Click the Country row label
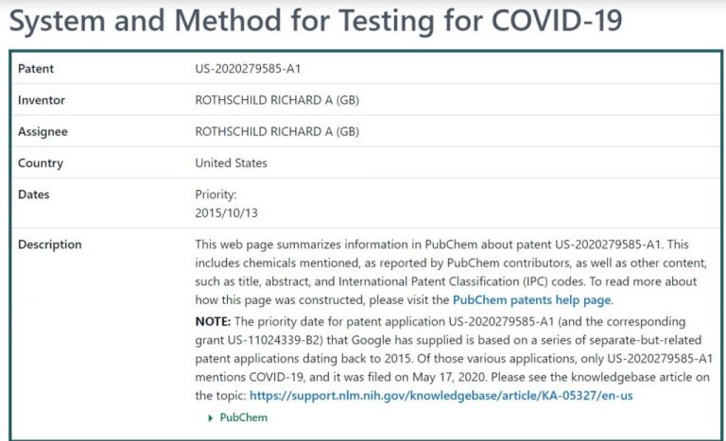 (x=41, y=162)
